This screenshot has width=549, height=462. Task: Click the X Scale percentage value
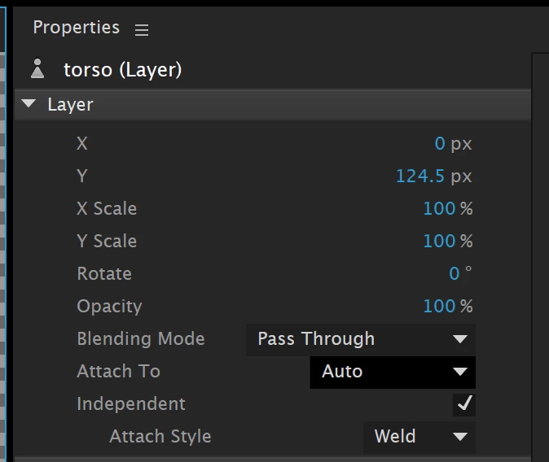(x=439, y=209)
